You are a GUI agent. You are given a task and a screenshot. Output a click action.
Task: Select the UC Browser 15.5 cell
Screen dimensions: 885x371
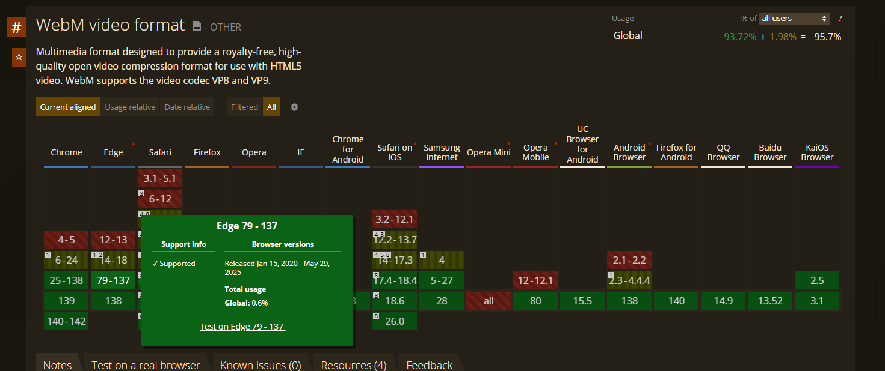coord(582,301)
